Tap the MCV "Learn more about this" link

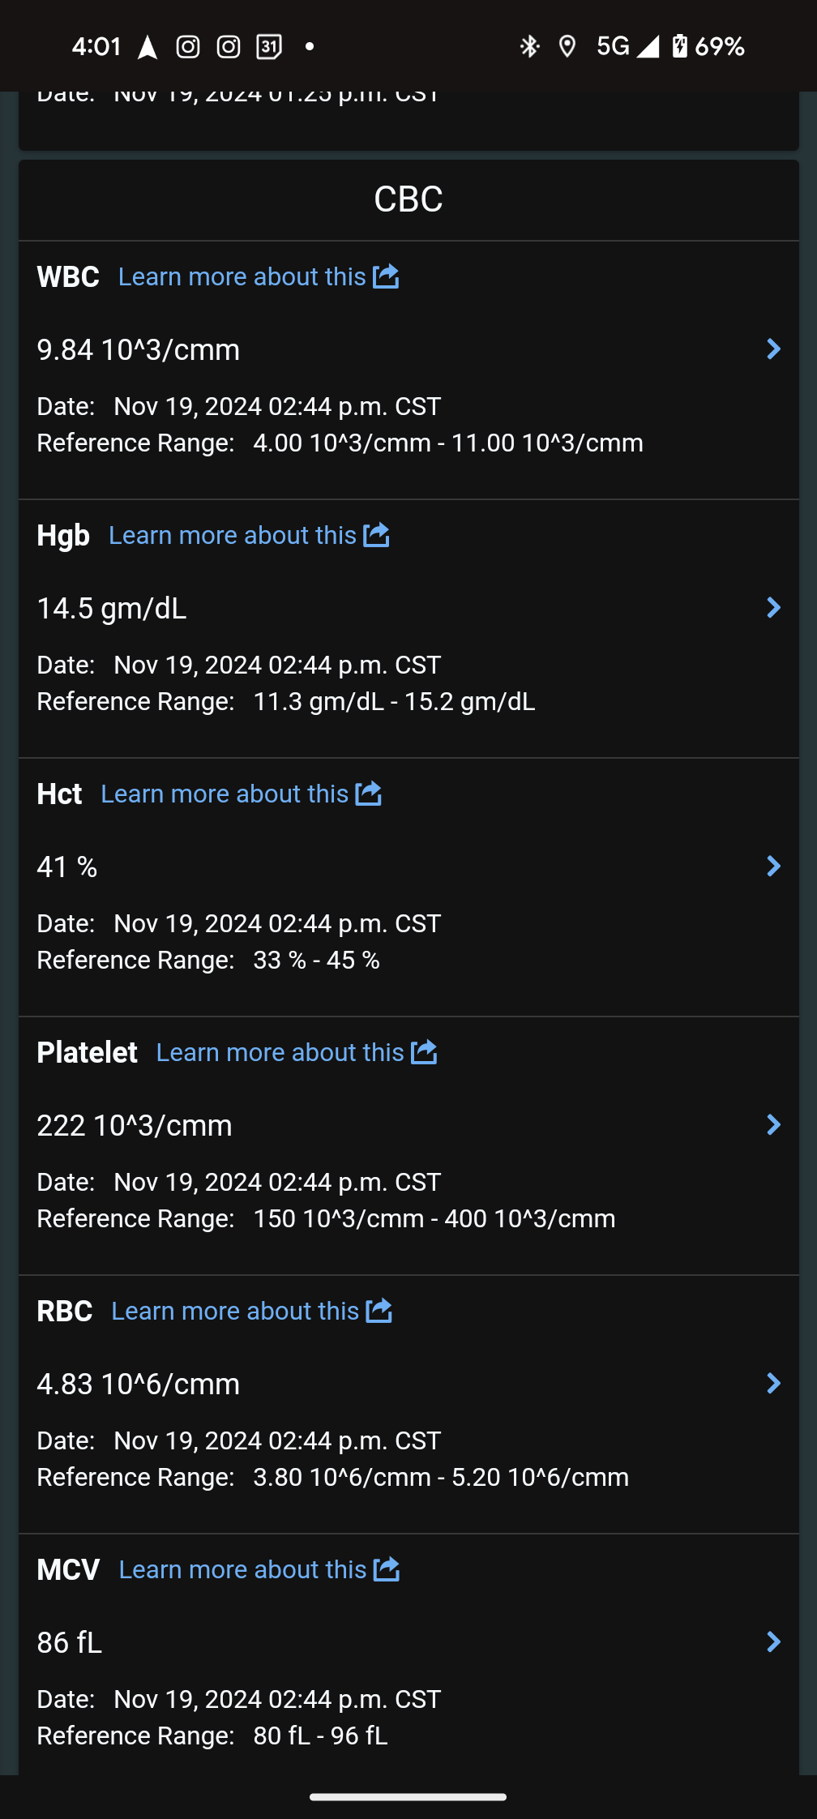coord(242,1569)
